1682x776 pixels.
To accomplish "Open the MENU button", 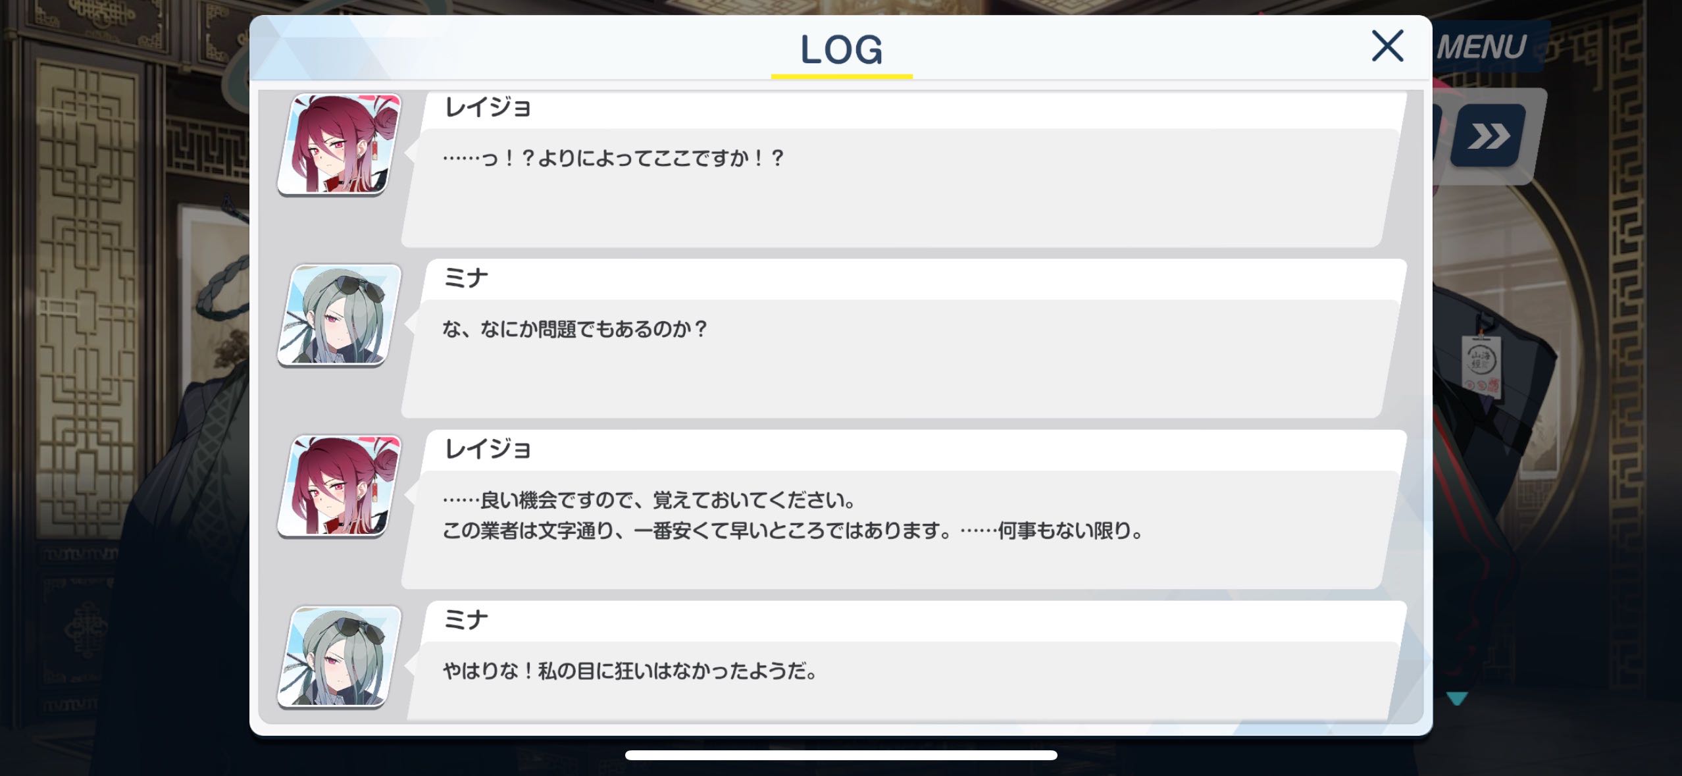I will 1481,47.
